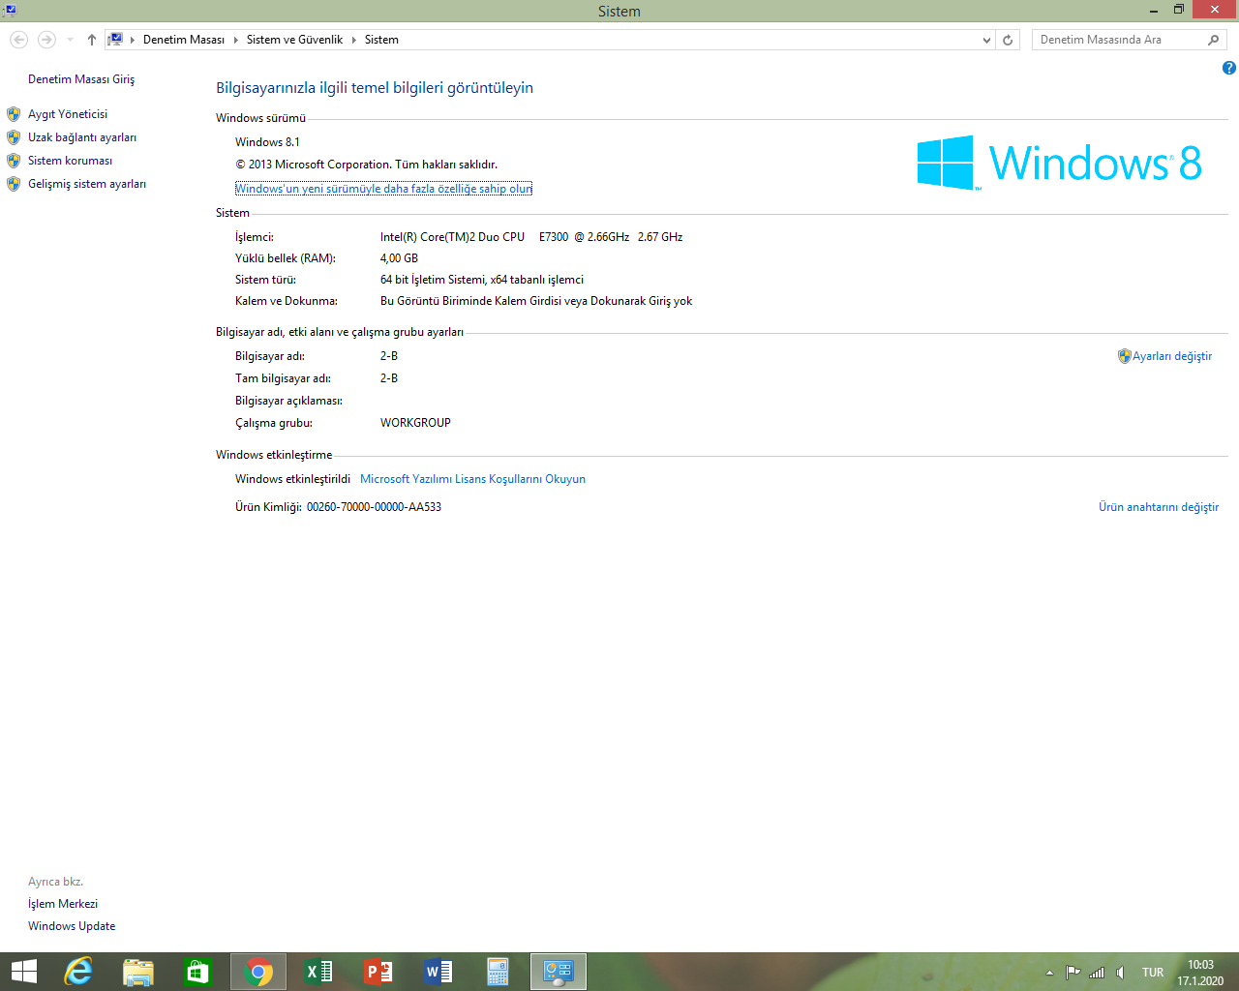Screen dimensions: 1239x991
Task: Click the TUR input language indicator
Action: coord(1153,973)
